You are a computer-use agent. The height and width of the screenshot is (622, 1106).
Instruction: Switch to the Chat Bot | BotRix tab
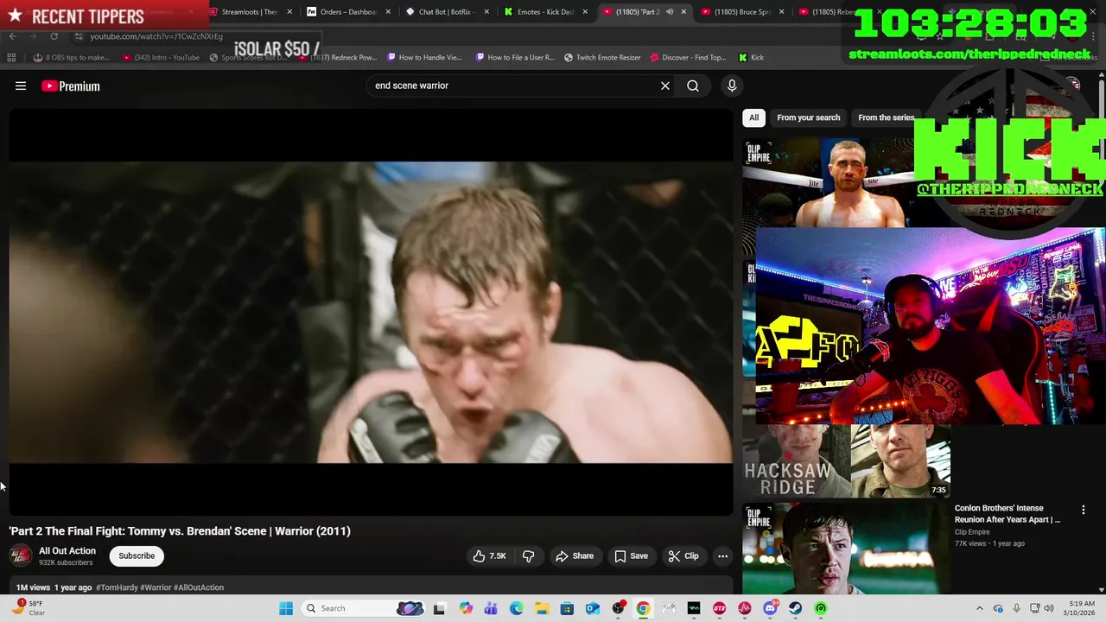pos(445,12)
